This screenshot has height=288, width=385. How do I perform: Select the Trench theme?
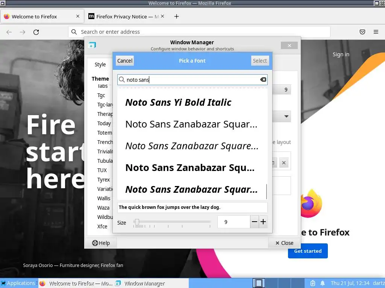pyautogui.click(x=105, y=142)
